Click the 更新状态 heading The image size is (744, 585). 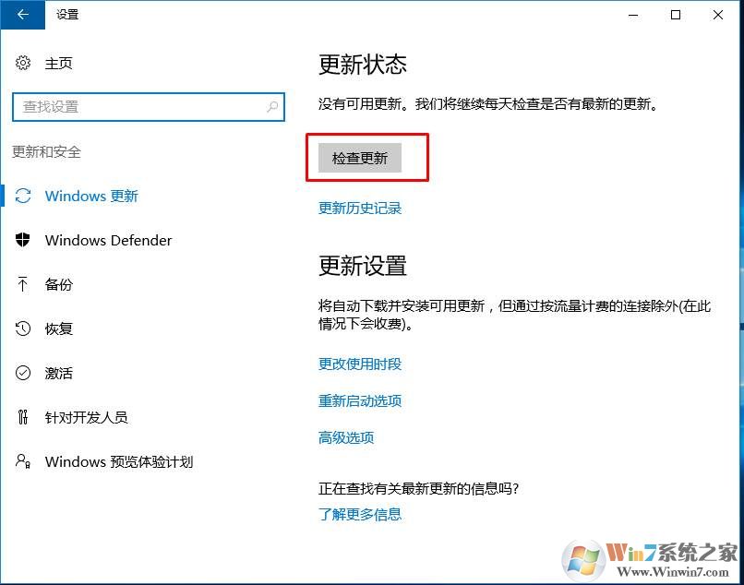363,65
